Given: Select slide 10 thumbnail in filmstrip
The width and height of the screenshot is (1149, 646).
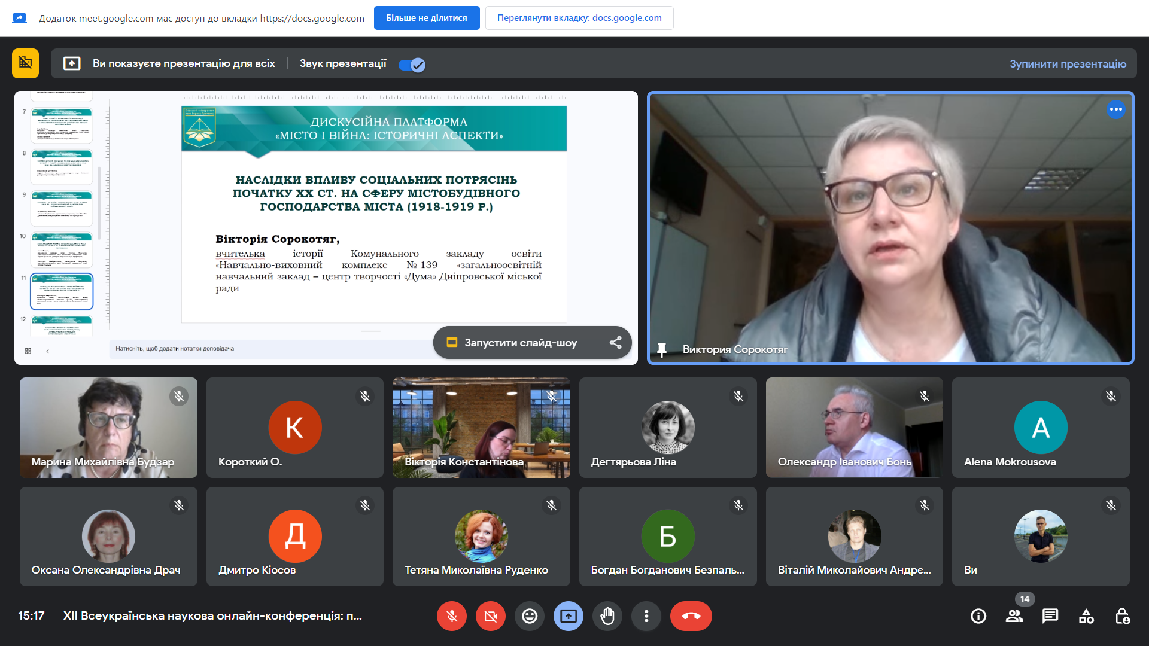Looking at the screenshot, I should [62, 250].
